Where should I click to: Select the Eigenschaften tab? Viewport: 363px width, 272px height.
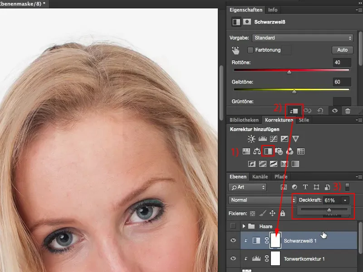coord(246,10)
